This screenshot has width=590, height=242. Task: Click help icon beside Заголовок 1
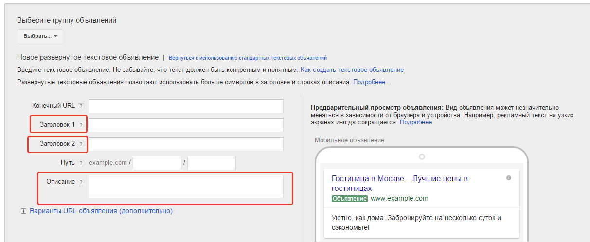tap(81, 125)
